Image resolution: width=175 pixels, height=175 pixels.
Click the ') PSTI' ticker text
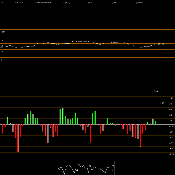click(x=115, y=3)
